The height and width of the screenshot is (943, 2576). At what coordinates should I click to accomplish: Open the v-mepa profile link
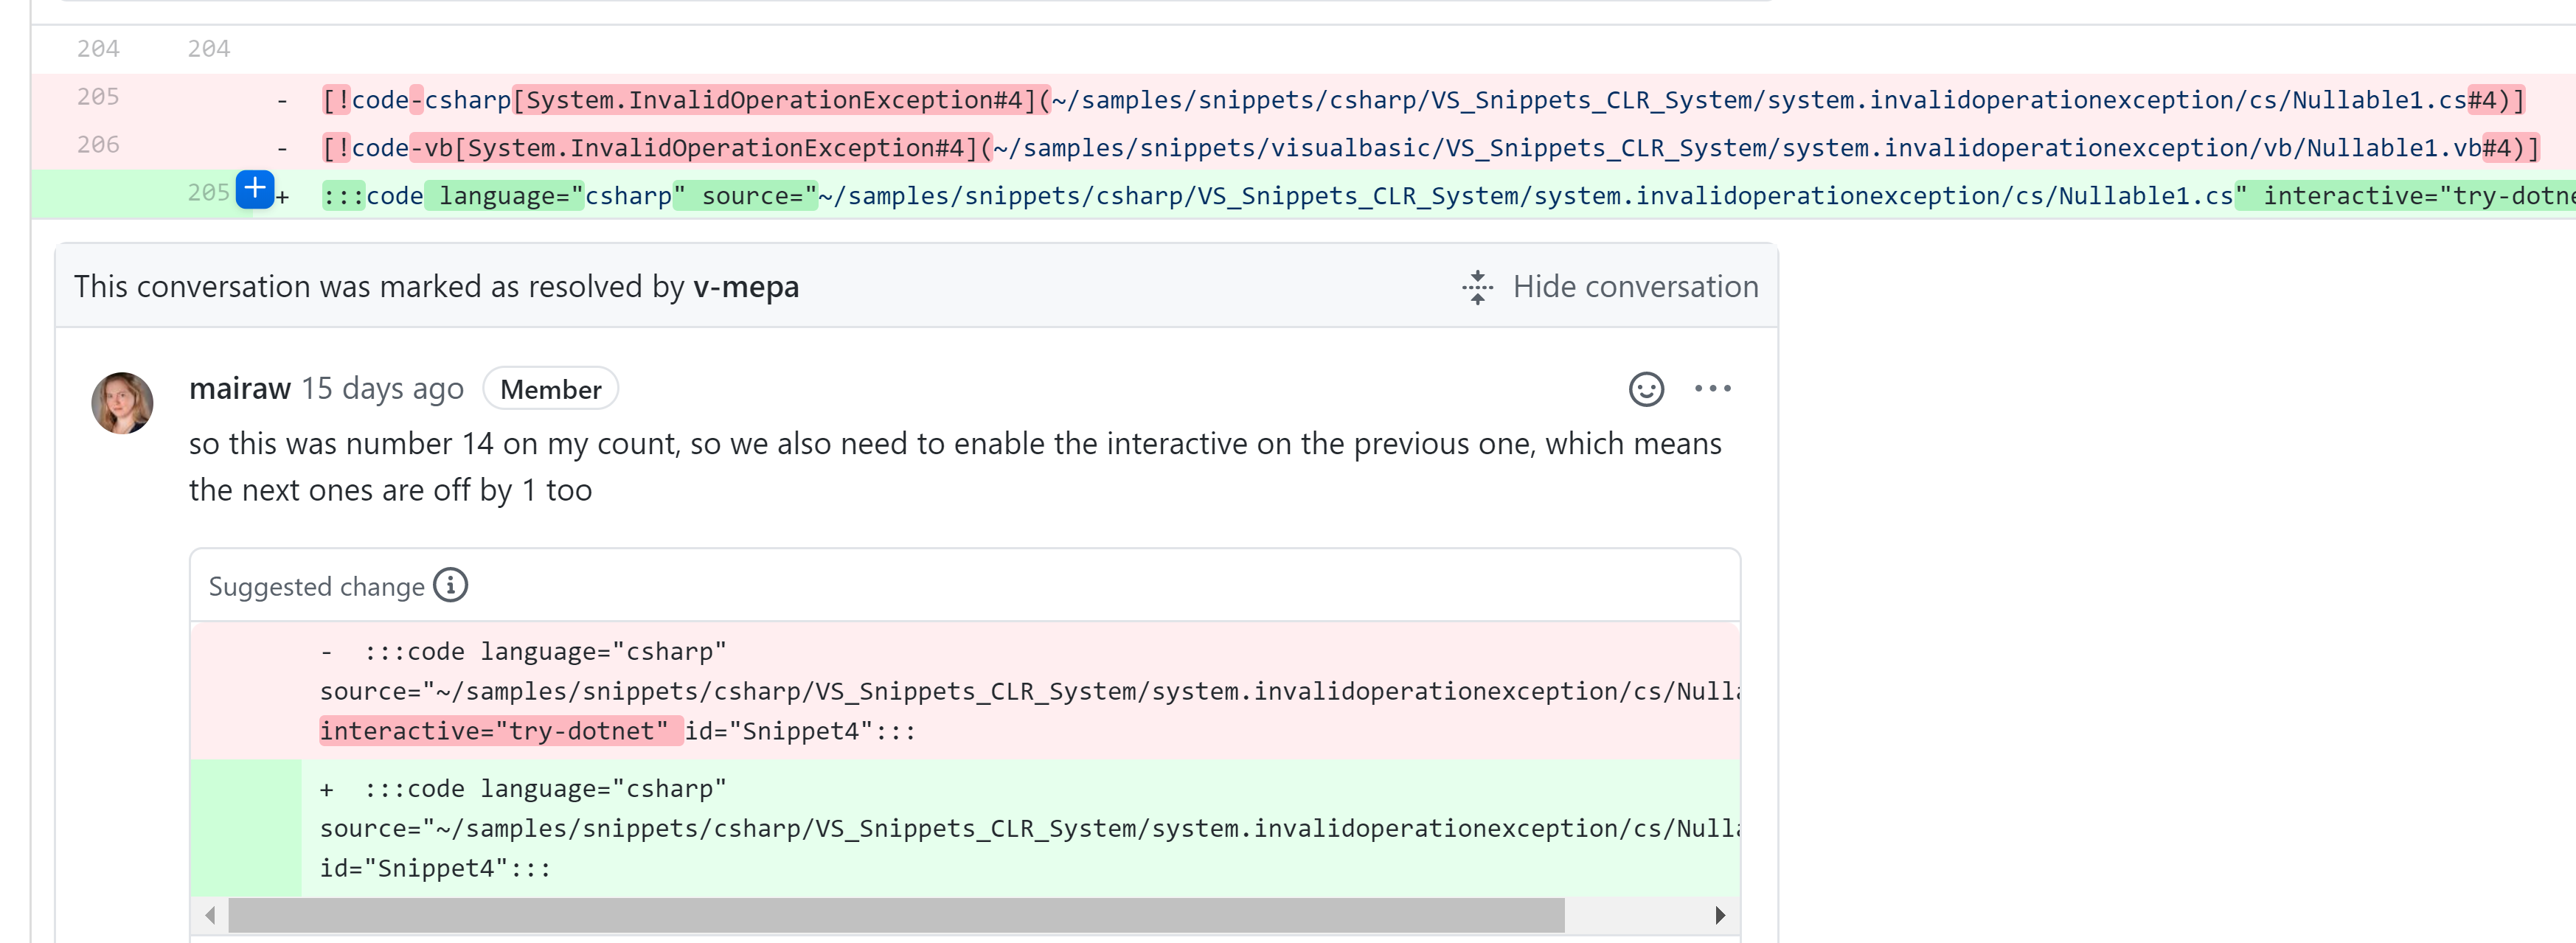(746, 287)
